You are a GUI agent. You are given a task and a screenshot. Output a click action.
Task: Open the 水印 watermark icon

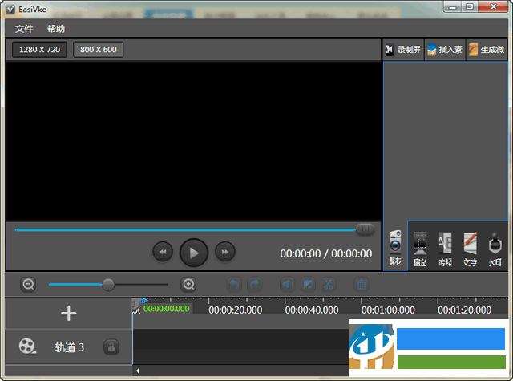click(495, 249)
